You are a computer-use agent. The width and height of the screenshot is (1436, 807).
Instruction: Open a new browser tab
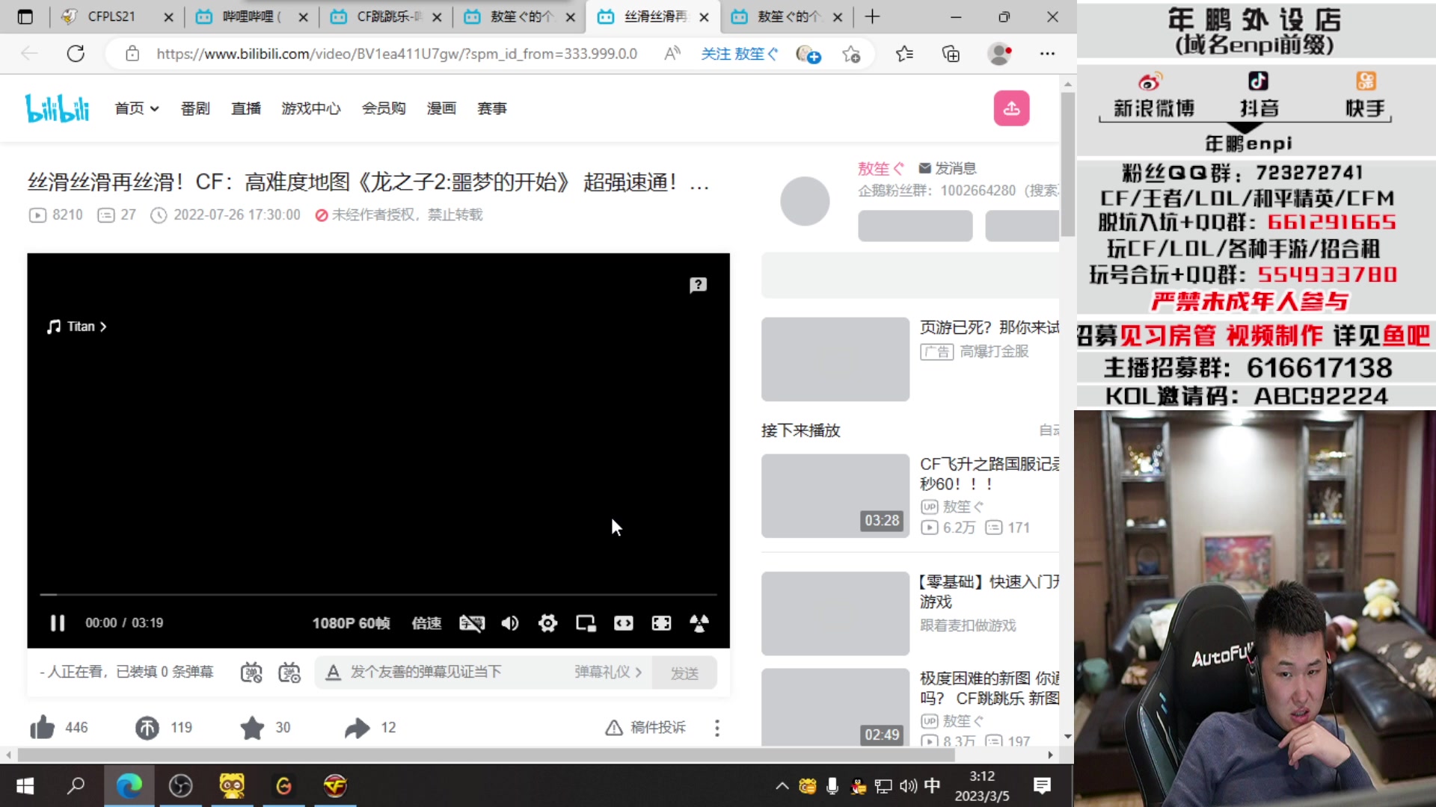(872, 16)
